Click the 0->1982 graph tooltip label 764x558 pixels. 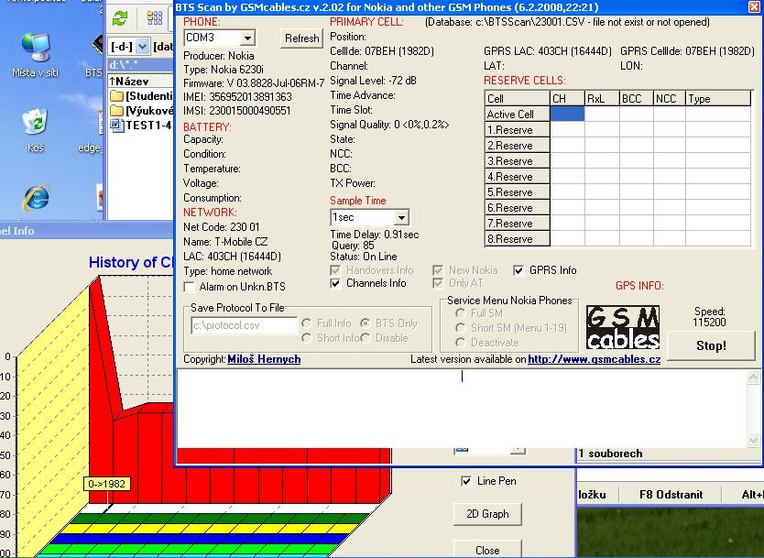click(107, 484)
